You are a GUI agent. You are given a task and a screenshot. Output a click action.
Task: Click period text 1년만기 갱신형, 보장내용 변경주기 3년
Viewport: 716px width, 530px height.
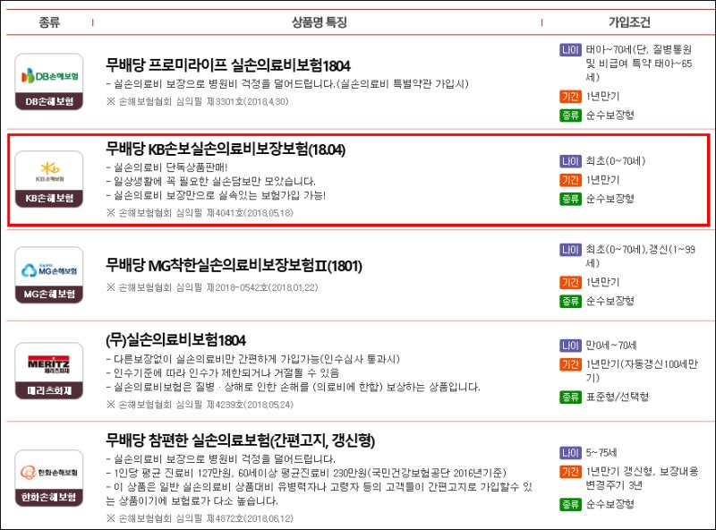click(x=642, y=478)
